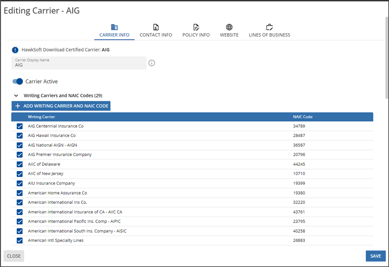Open the Policy Info tab

click(x=196, y=31)
